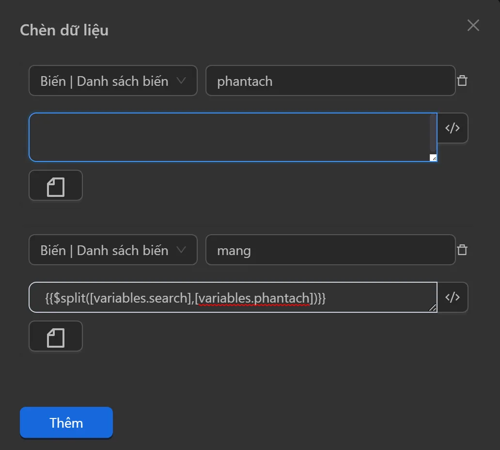Delete the phantach variable row
The height and width of the screenshot is (450, 500).
pyautogui.click(x=462, y=80)
